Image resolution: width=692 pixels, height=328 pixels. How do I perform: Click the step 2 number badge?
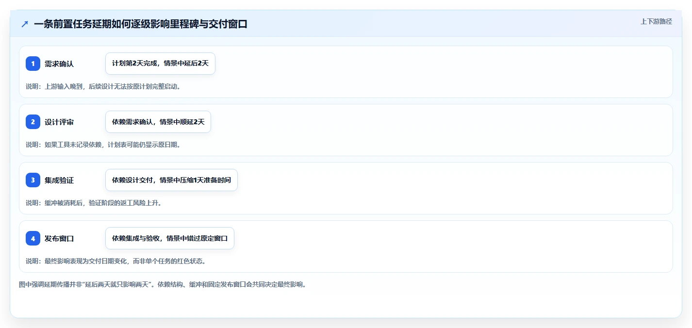coord(33,122)
